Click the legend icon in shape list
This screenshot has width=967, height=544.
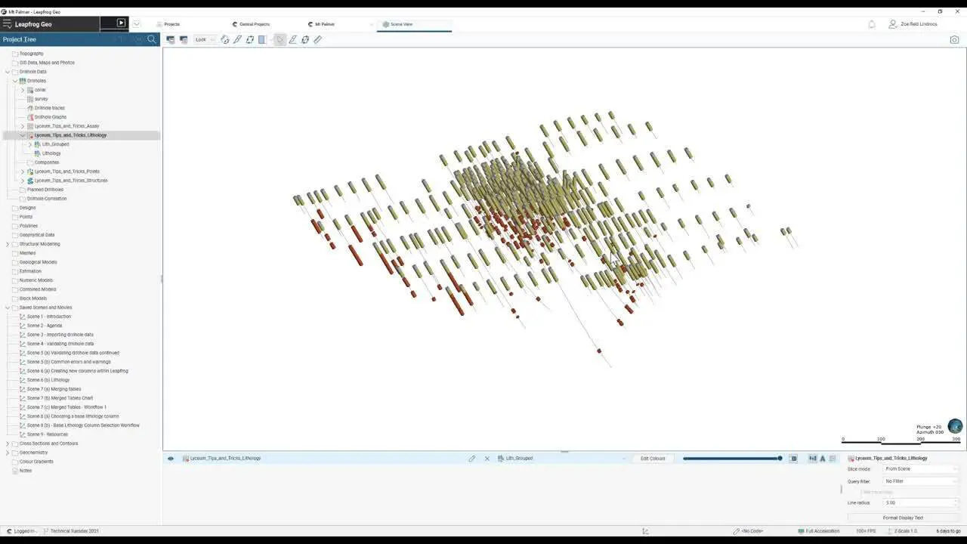tap(833, 459)
